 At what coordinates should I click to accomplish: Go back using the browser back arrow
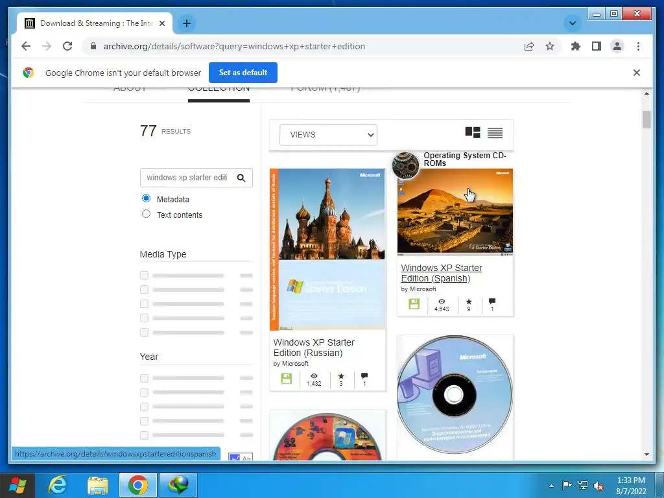pyautogui.click(x=26, y=46)
